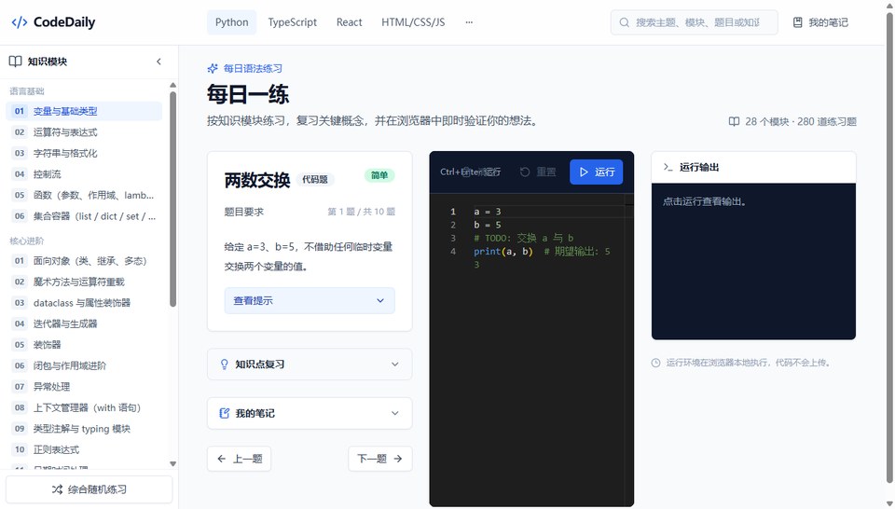Click into the search input field
The height and width of the screenshot is (509, 895).
(x=694, y=22)
